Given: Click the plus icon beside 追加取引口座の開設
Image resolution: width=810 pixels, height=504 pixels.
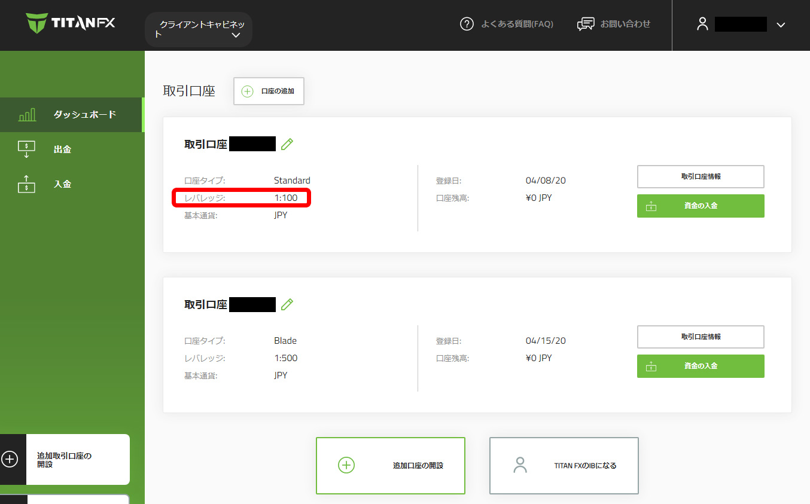Looking at the screenshot, I should [x=10, y=459].
